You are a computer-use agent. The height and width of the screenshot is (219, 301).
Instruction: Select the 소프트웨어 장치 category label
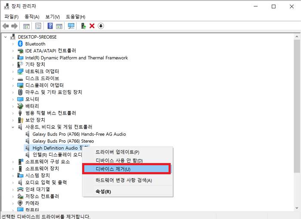[42, 169]
